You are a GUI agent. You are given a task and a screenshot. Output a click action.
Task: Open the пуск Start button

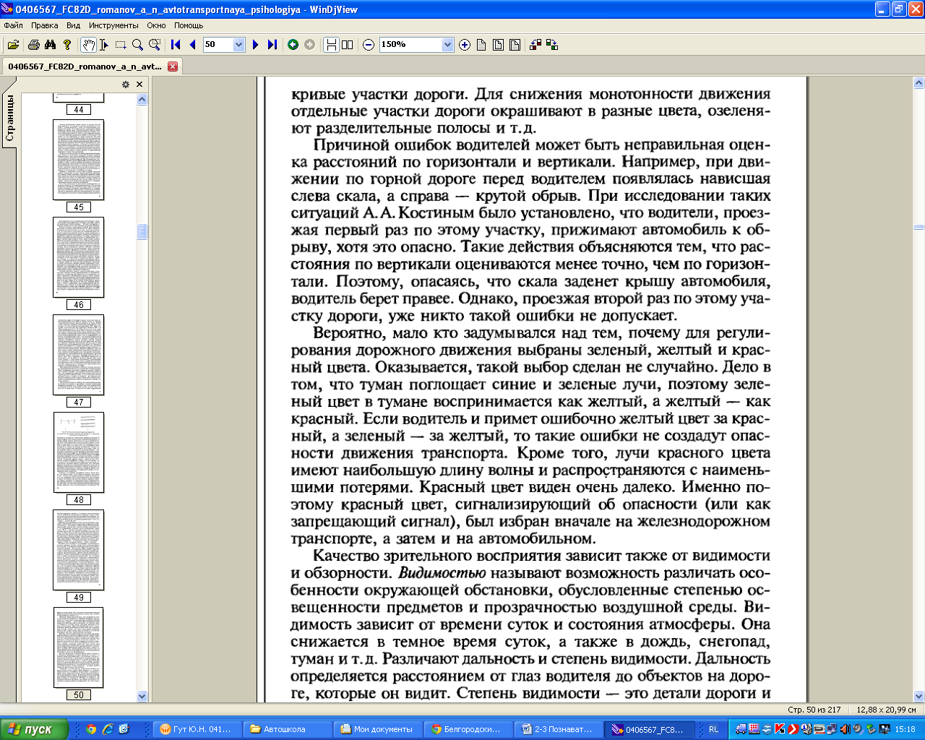coord(35,729)
